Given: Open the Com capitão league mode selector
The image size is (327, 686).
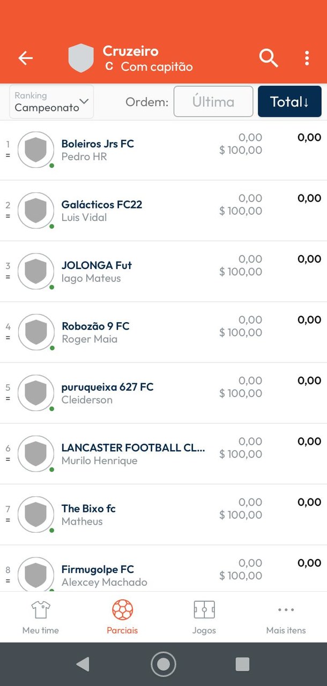Looking at the screenshot, I should point(149,66).
